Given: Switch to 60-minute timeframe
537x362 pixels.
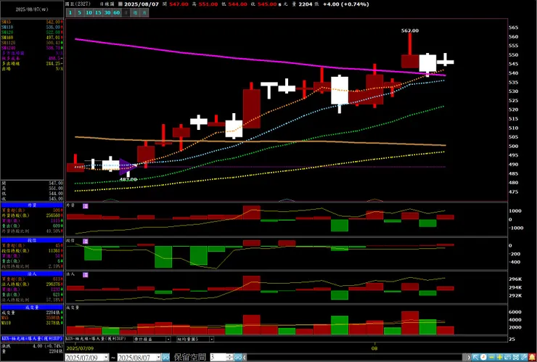Looking at the screenshot, I should 116,12.
